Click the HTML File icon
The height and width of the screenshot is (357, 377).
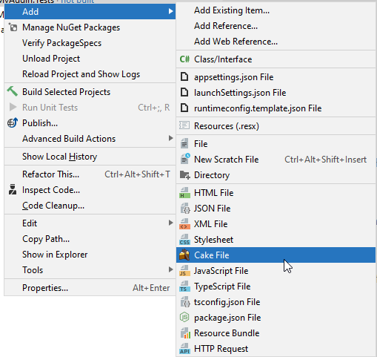click(x=184, y=193)
